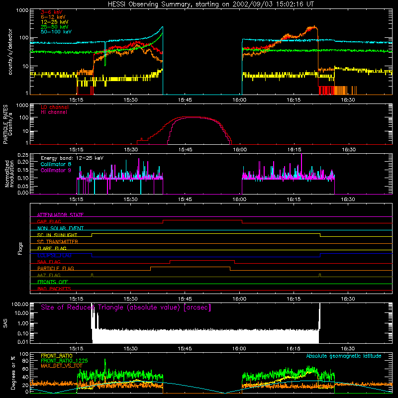Screen dimensions: 398x398
Task: Select the Collimator 8 legend entry
Action: coord(56,164)
